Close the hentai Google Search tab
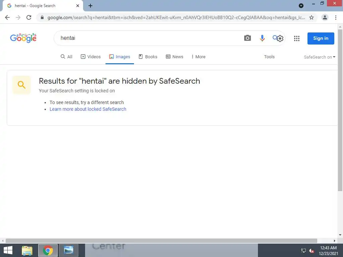This screenshot has height=257, width=343. point(78,6)
